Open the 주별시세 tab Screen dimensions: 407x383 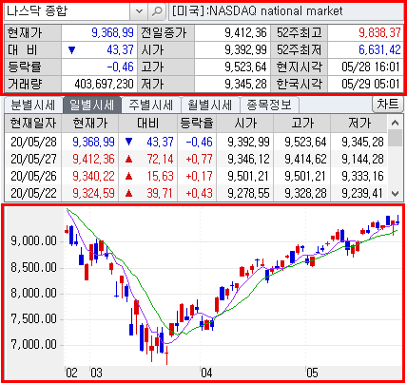151,105
